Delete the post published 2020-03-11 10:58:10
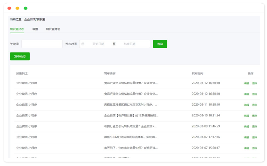Viewport: 267px width, 166px height. (254, 105)
